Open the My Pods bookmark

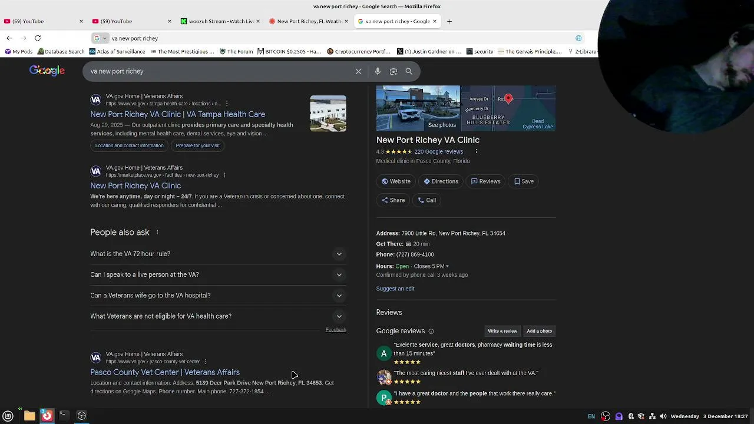tap(19, 52)
